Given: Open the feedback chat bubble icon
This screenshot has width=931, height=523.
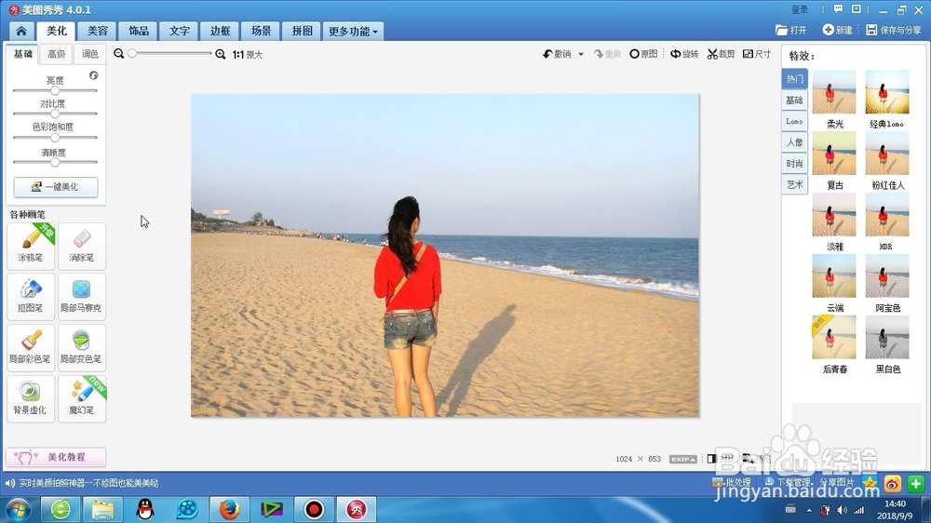Looking at the screenshot, I should (x=839, y=9).
